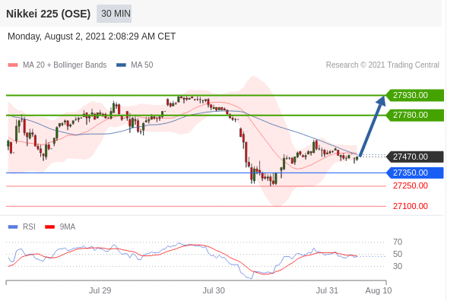
Task: Click the 27100.00 red support value
Action: click(410, 206)
